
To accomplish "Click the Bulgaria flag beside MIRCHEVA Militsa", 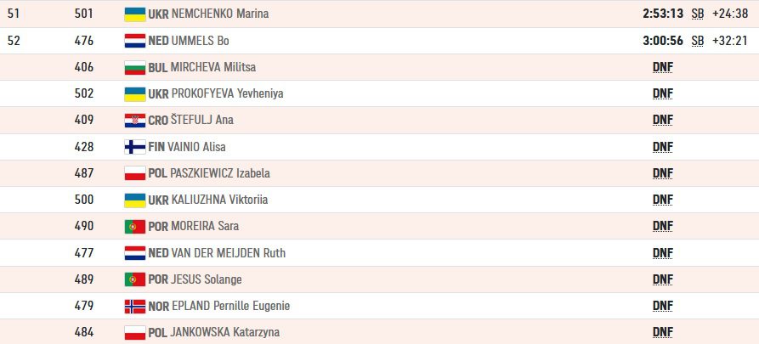I will [x=135, y=67].
